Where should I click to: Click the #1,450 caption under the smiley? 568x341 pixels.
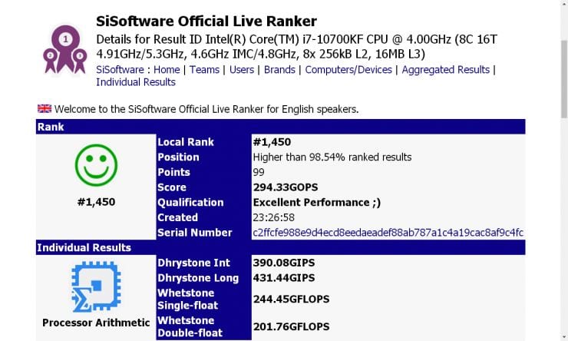(x=97, y=202)
